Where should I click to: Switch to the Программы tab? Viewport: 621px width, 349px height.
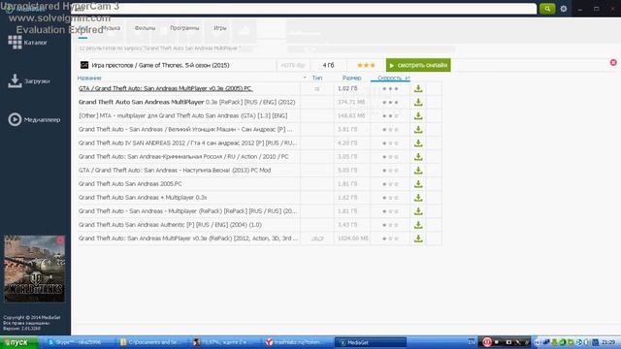tap(184, 28)
